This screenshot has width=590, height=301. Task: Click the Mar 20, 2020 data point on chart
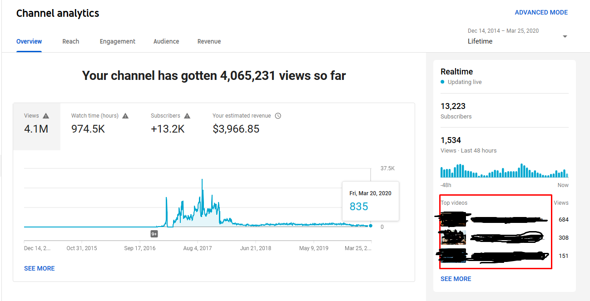tap(371, 226)
